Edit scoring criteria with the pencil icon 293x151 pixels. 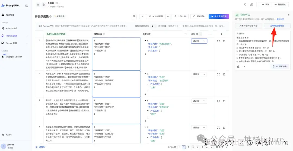(x=238, y=66)
